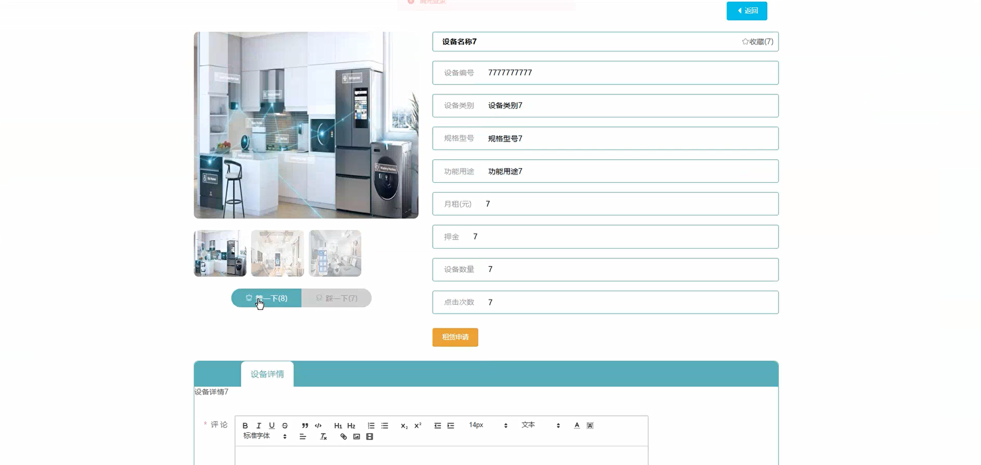Viewport: 981px width, 465px height.
Task: Click the 返回 back button
Action: (x=747, y=11)
